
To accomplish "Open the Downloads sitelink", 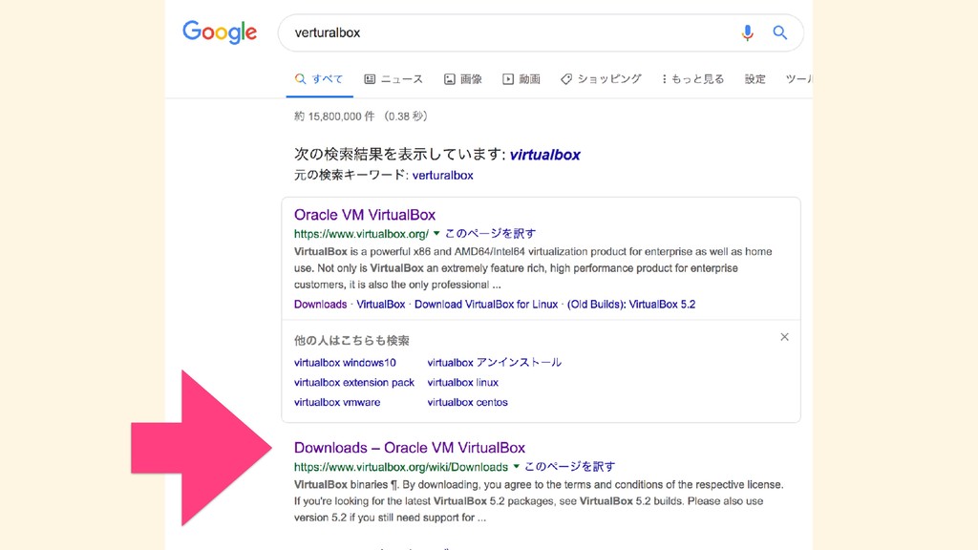I will point(320,305).
